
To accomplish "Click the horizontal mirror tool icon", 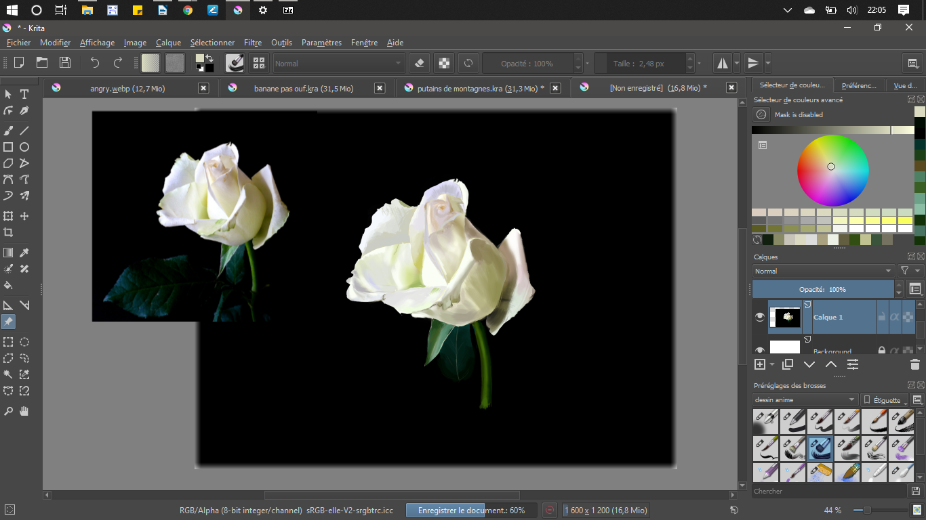I will [723, 63].
